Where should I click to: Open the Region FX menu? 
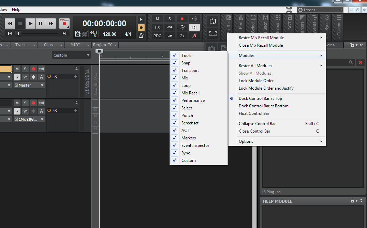pyautogui.click(x=105, y=45)
